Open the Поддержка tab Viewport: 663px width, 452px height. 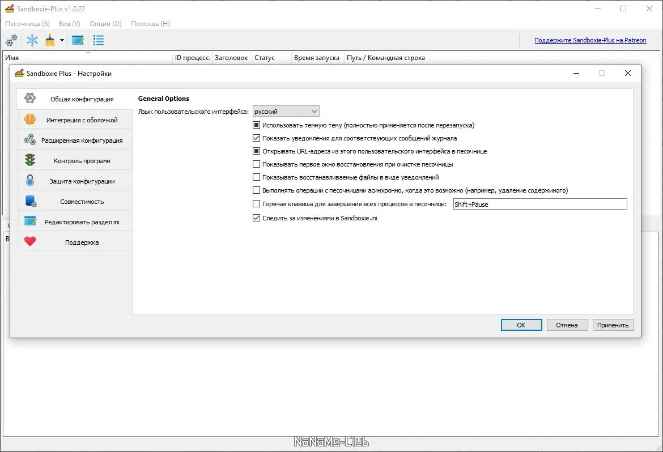75,242
